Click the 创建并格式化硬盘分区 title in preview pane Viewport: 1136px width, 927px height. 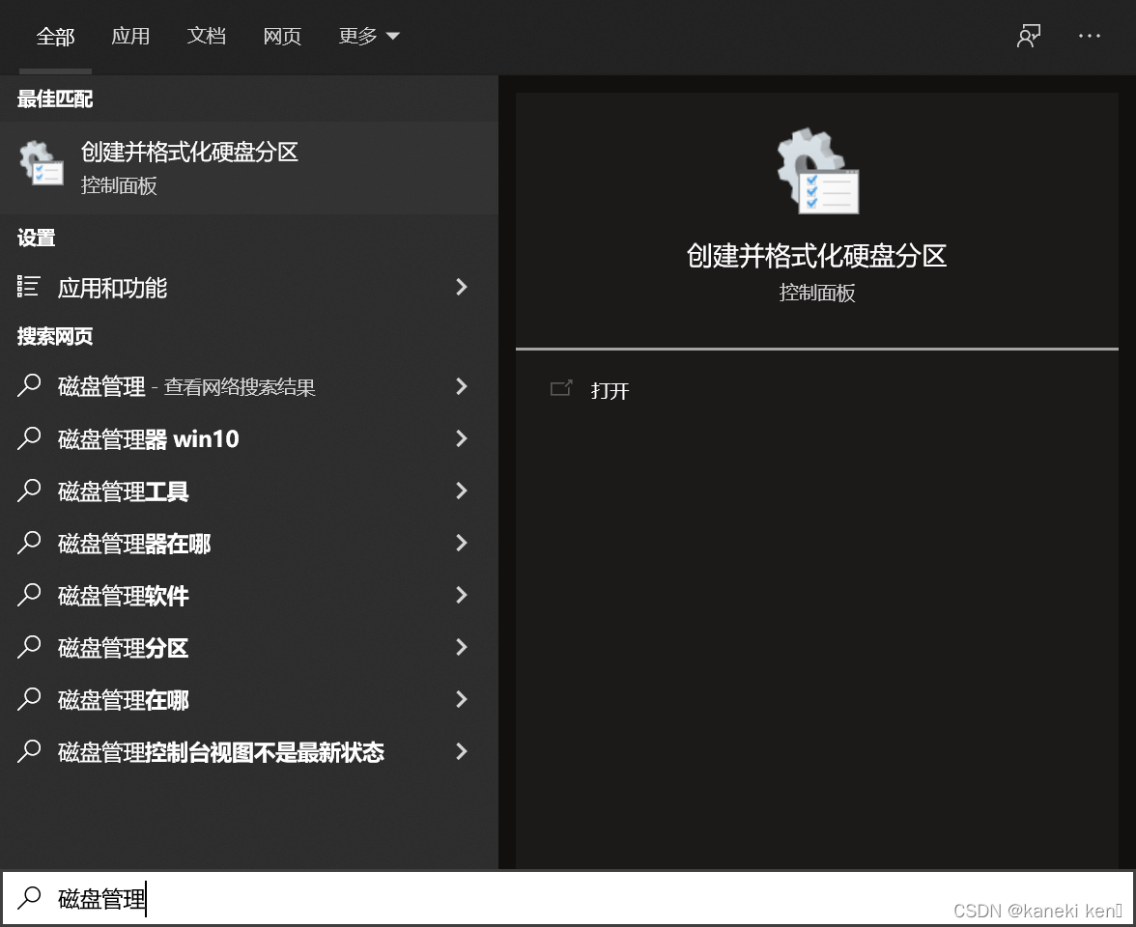816,255
